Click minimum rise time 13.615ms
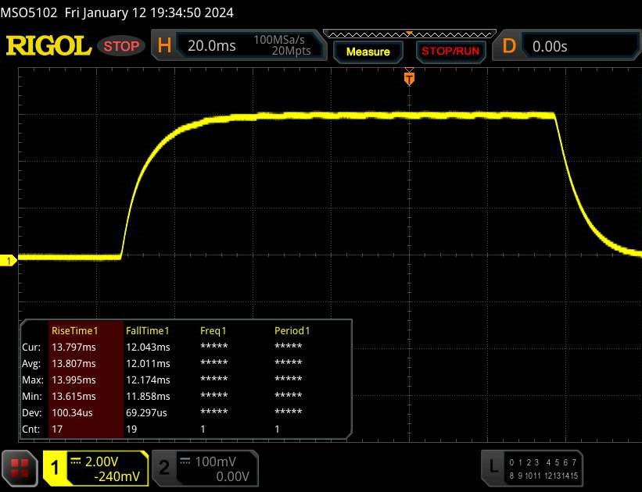Image resolution: width=642 pixels, height=492 pixels. point(74,396)
